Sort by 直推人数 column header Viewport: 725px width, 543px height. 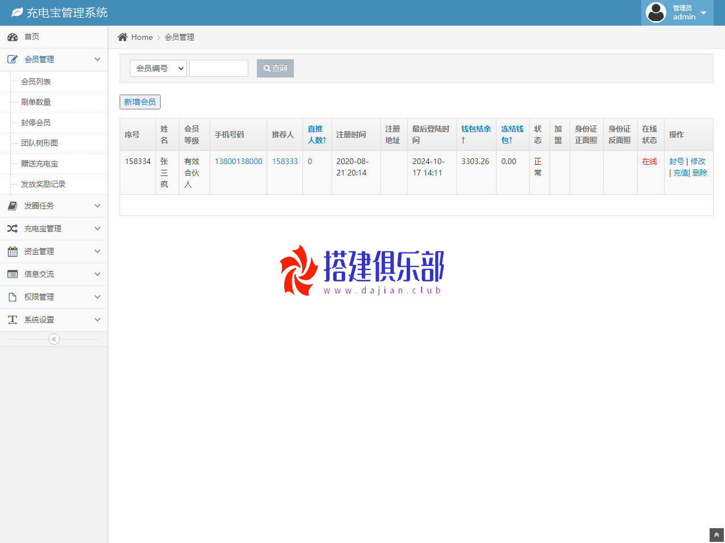pos(317,134)
